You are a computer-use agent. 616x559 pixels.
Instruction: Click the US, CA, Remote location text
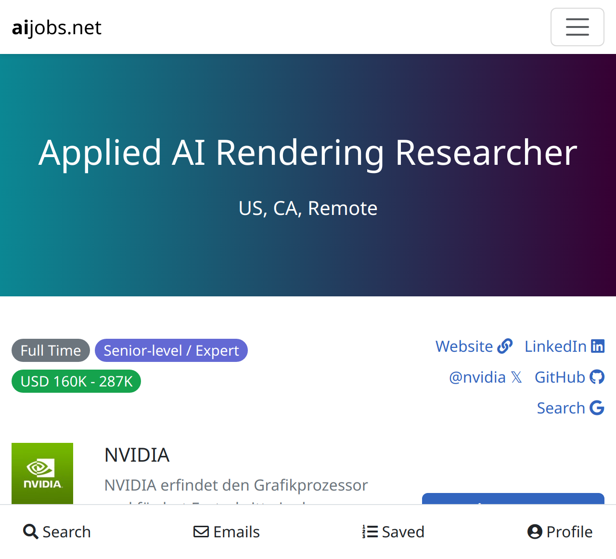click(x=308, y=208)
